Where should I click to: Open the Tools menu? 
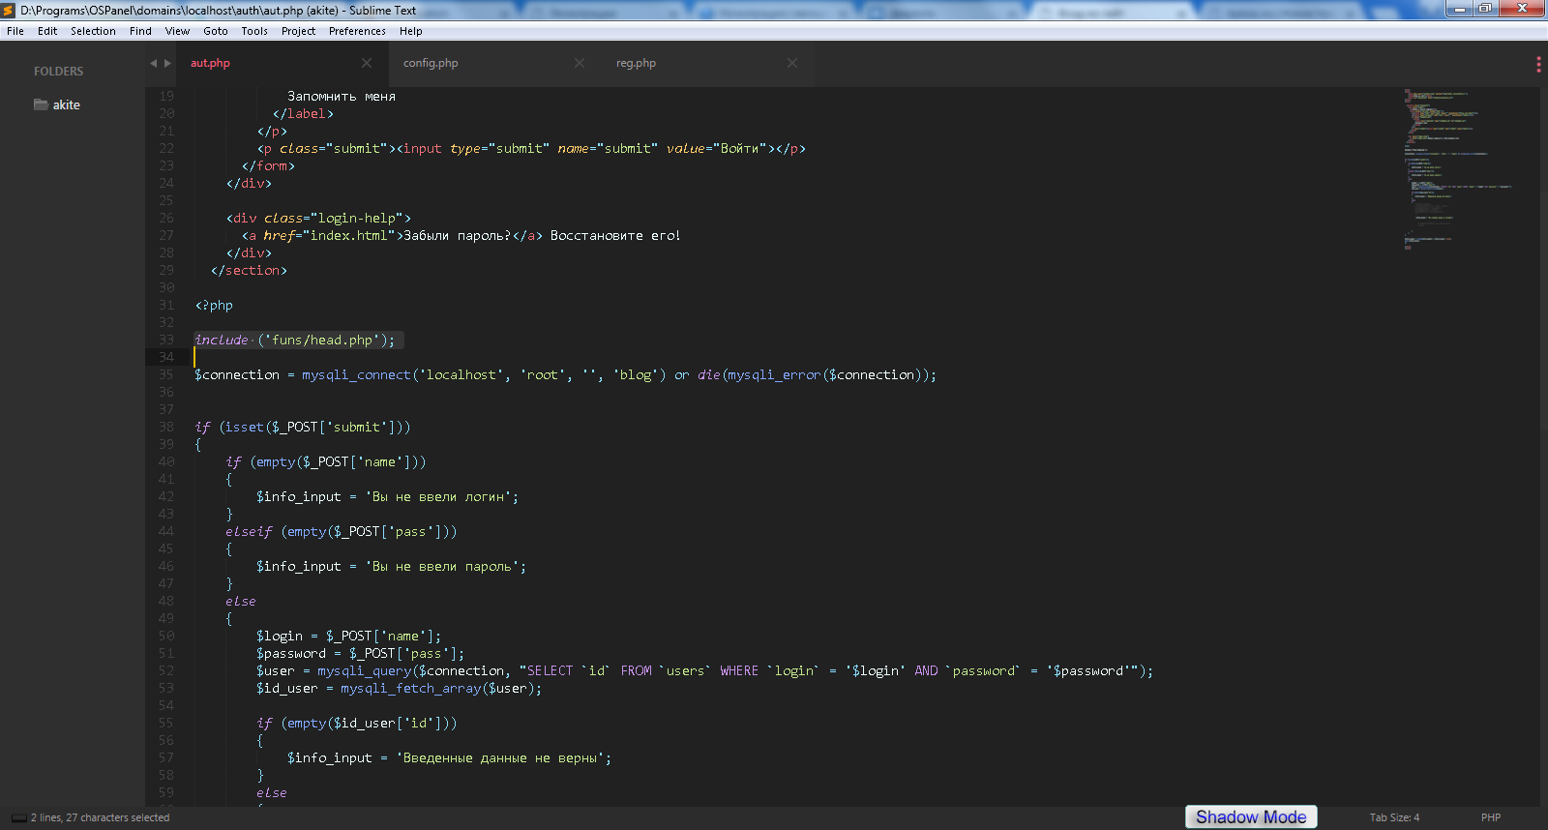[254, 31]
